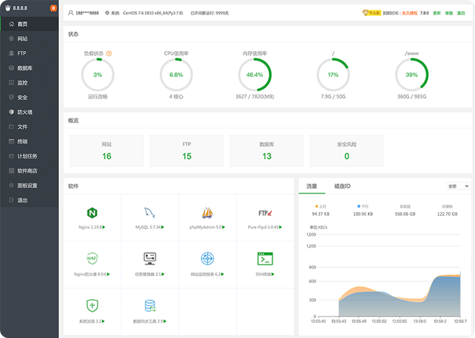The width and height of the screenshot is (475, 338).
Task: Click the help icon beside 负载状态
Action: click(x=109, y=54)
